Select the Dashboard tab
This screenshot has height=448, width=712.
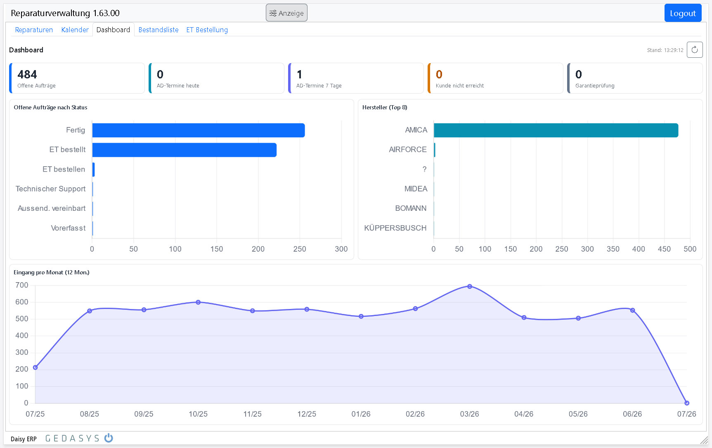[x=113, y=30]
